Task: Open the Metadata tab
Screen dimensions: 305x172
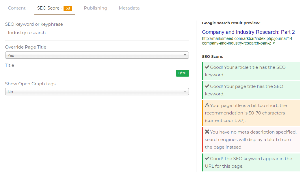Action: pos(129,8)
